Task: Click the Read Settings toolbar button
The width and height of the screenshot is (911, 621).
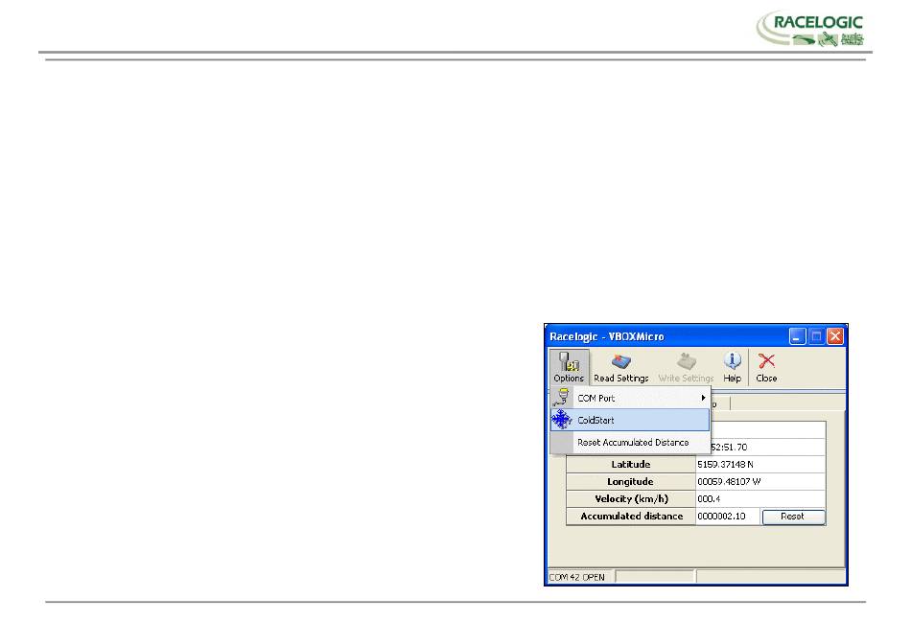Action: pos(621,367)
